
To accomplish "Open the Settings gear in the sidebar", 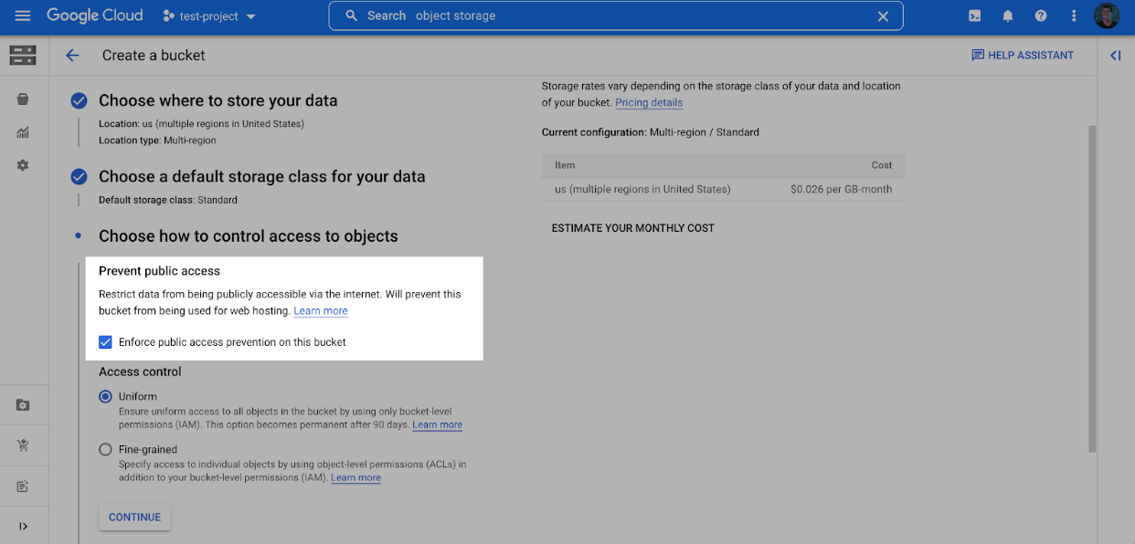I will coord(24,165).
